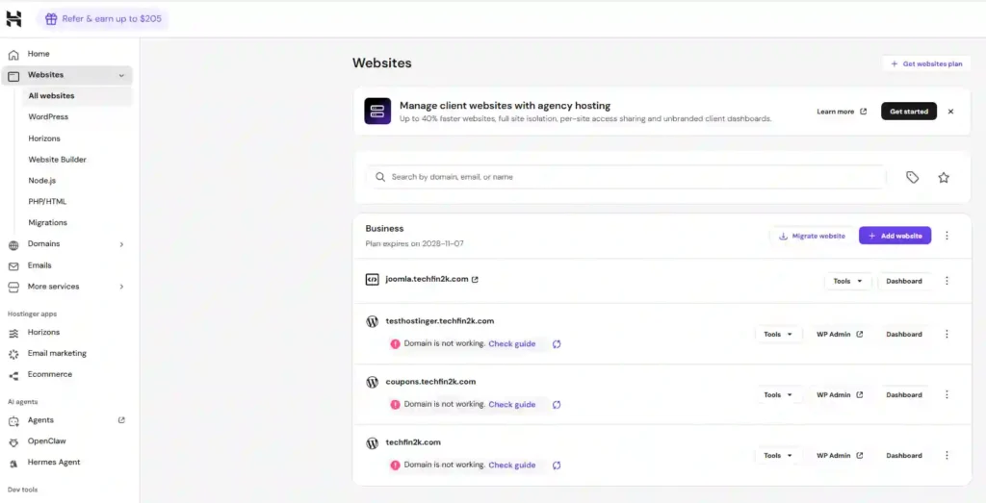Refresh domain status for coupons.techfin2k.com
The height and width of the screenshot is (503, 986).
[557, 405]
